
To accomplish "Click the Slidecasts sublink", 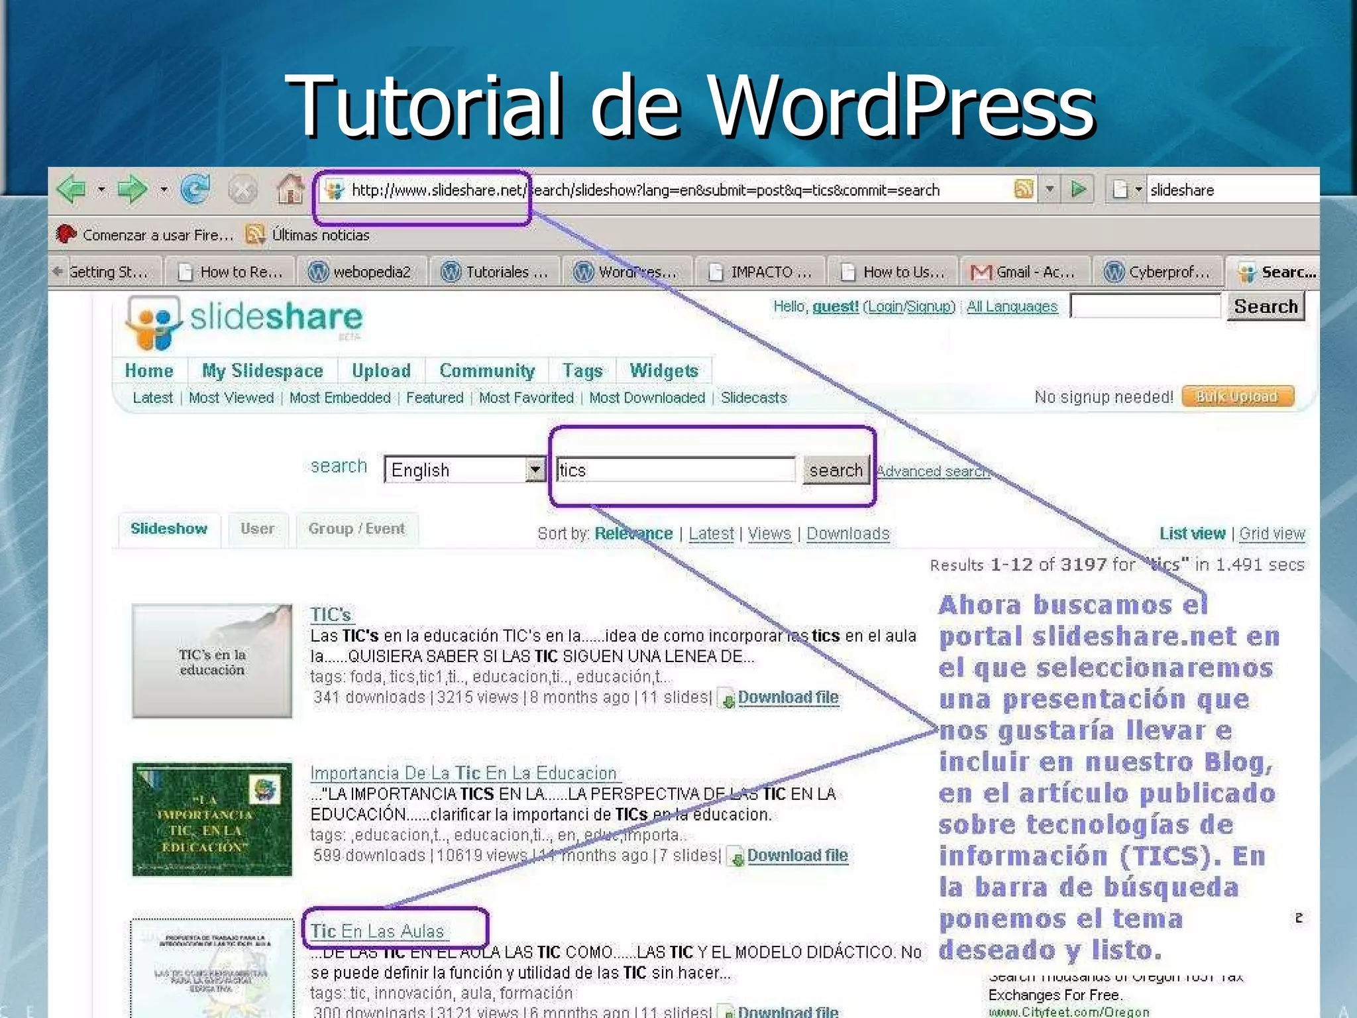I will (754, 398).
